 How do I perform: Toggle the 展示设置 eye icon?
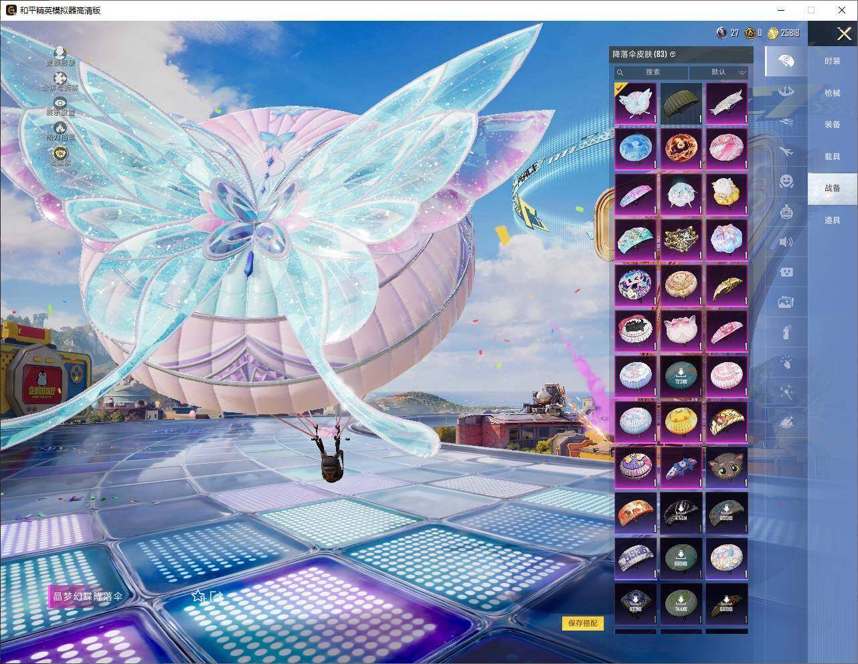pyautogui.click(x=60, y=102)
